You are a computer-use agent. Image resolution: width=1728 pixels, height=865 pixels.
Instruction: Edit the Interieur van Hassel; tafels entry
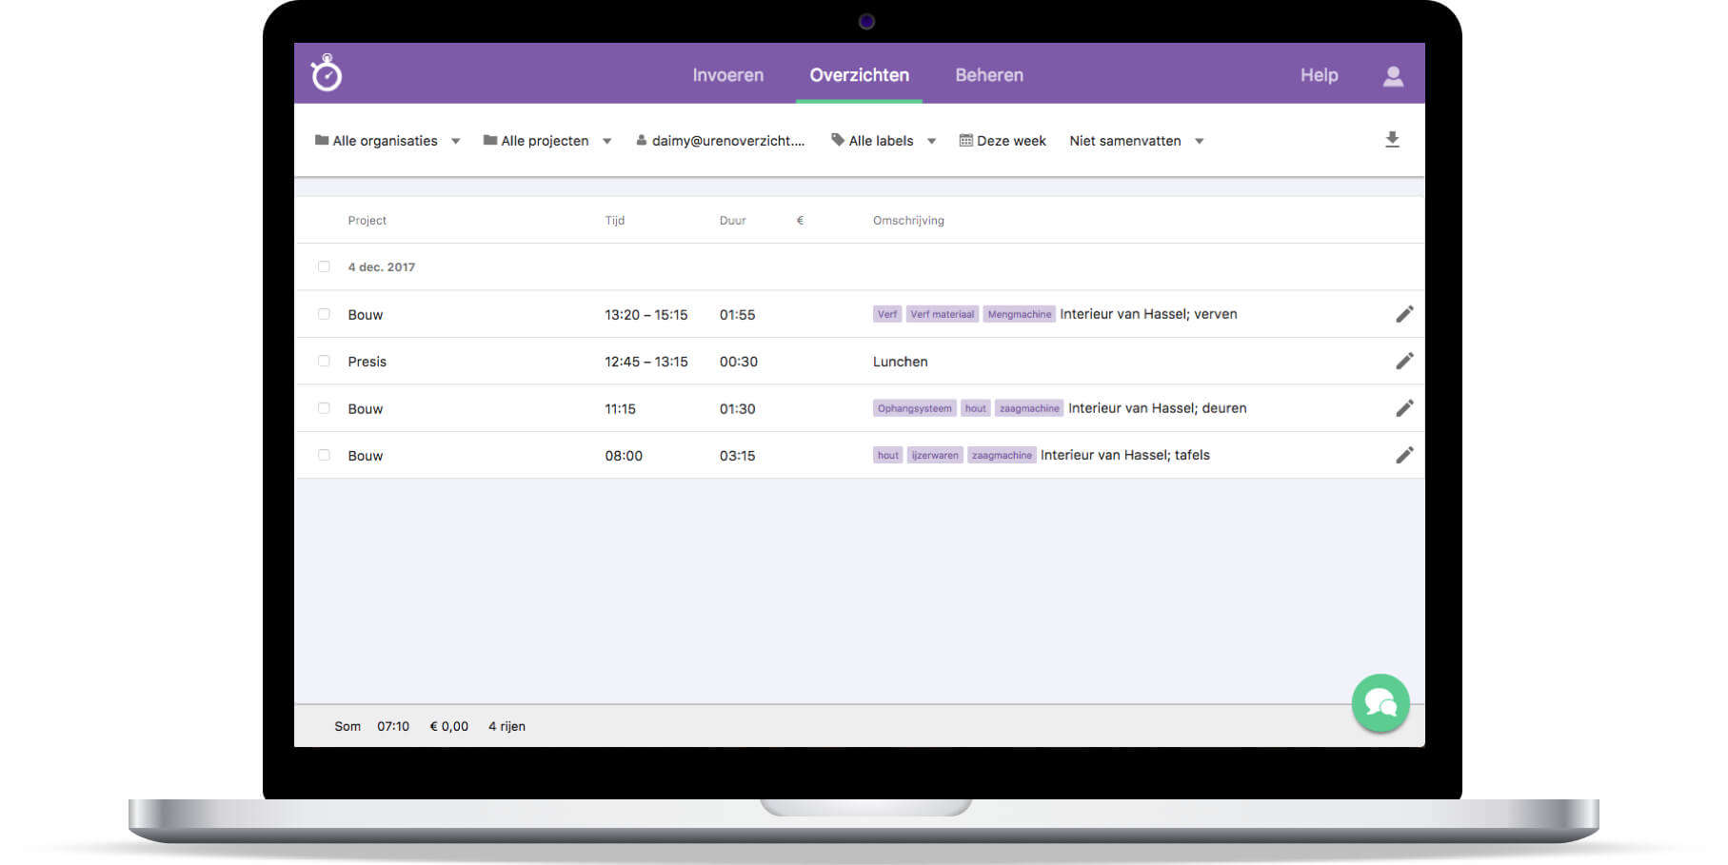(x=1404, y=455)
